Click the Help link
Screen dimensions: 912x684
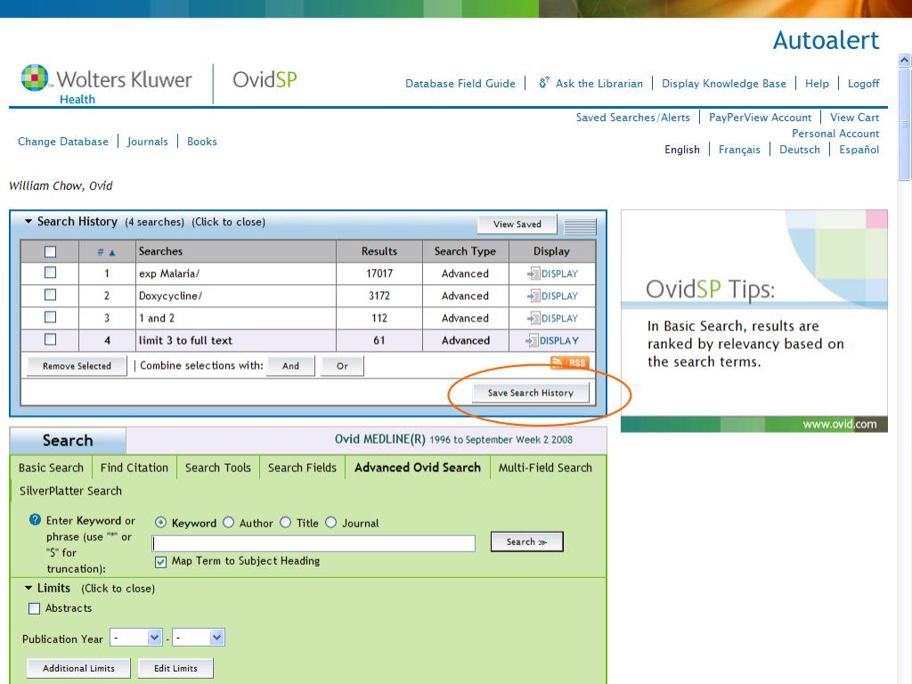817,83
